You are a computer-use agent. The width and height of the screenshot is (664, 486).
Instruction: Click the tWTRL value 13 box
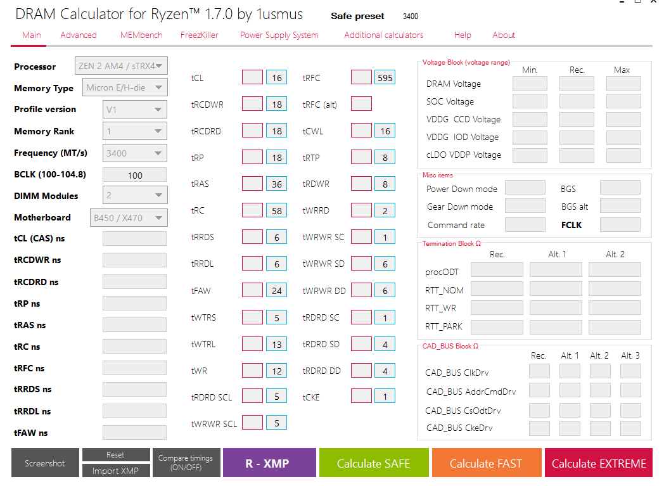pos(276,344)
